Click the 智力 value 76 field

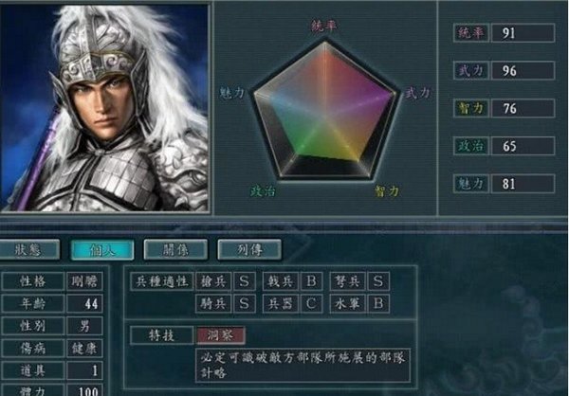[523, 108]
